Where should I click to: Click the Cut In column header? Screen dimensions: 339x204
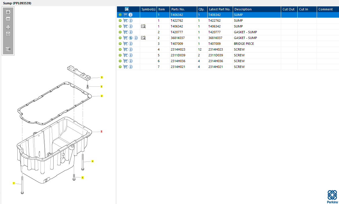[307, 9]
